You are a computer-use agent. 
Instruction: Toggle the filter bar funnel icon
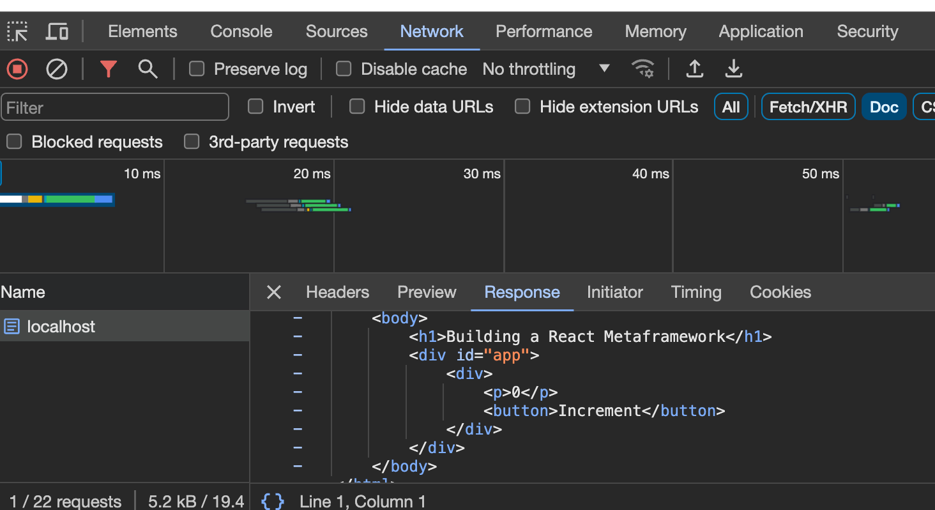pyautogui.click(x=109, y=68)
